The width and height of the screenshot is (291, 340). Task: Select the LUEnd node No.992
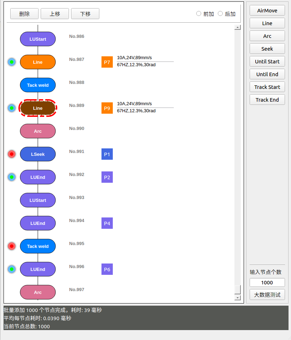38,177
